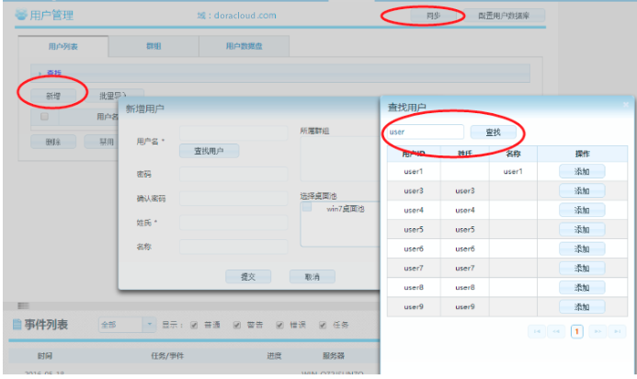The width and height of the screenshot is (637, 379).
Task: Jump to first page in pagination
Action: click(x=538, y=330)
